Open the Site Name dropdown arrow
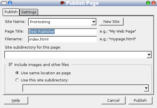 click(94, 22)
